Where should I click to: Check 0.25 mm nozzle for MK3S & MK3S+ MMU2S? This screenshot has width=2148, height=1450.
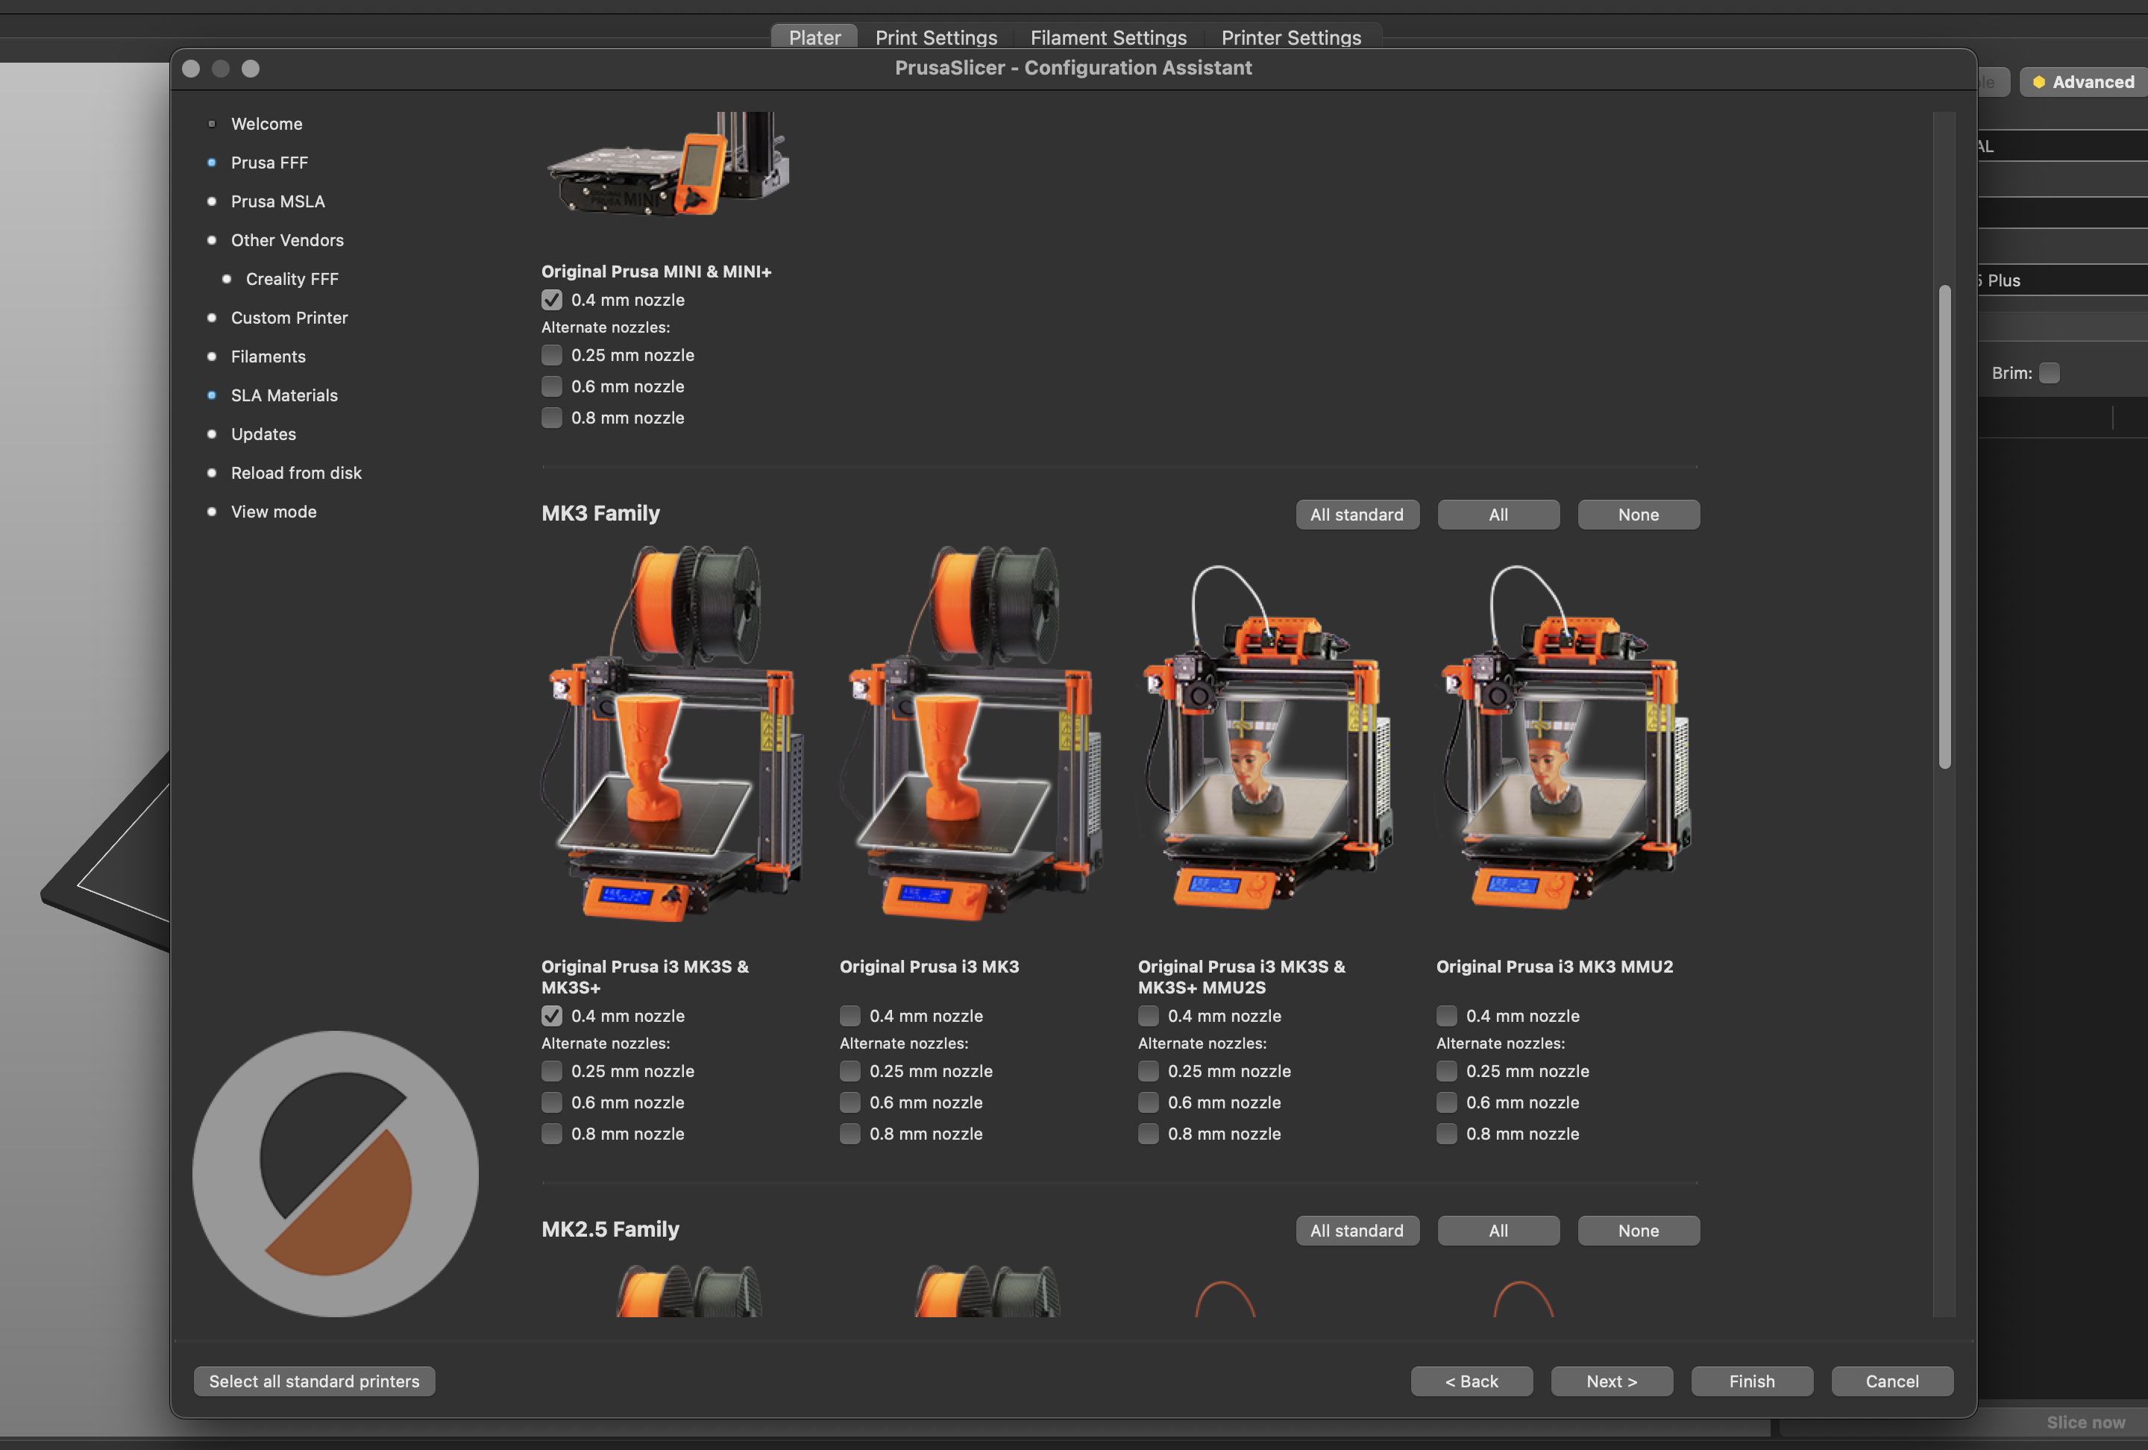pos(1149,1072)
